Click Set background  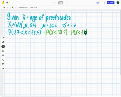click(x=23, y=7)
